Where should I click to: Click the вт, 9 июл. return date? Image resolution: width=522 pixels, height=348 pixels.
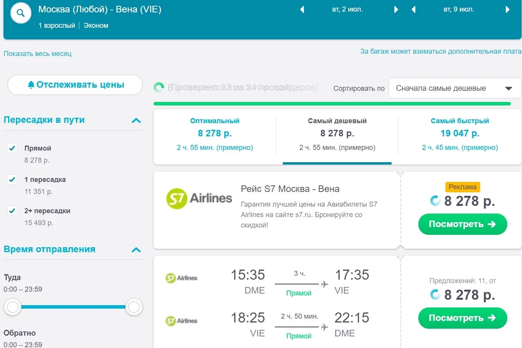[459, 10]
